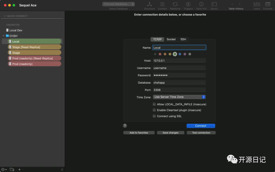The image size is (275, 172).
Task: Enable Cleartext plugin checkbox
Action: tap(154, 110)
